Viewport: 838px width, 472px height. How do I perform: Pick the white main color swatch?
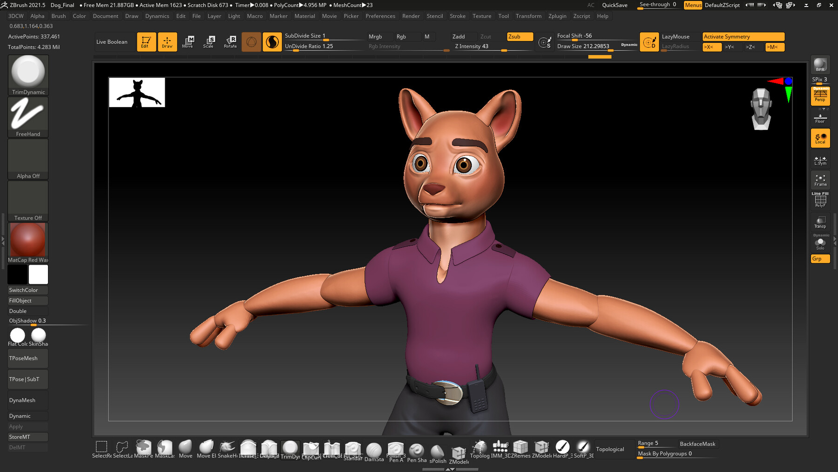click(38, 274)
